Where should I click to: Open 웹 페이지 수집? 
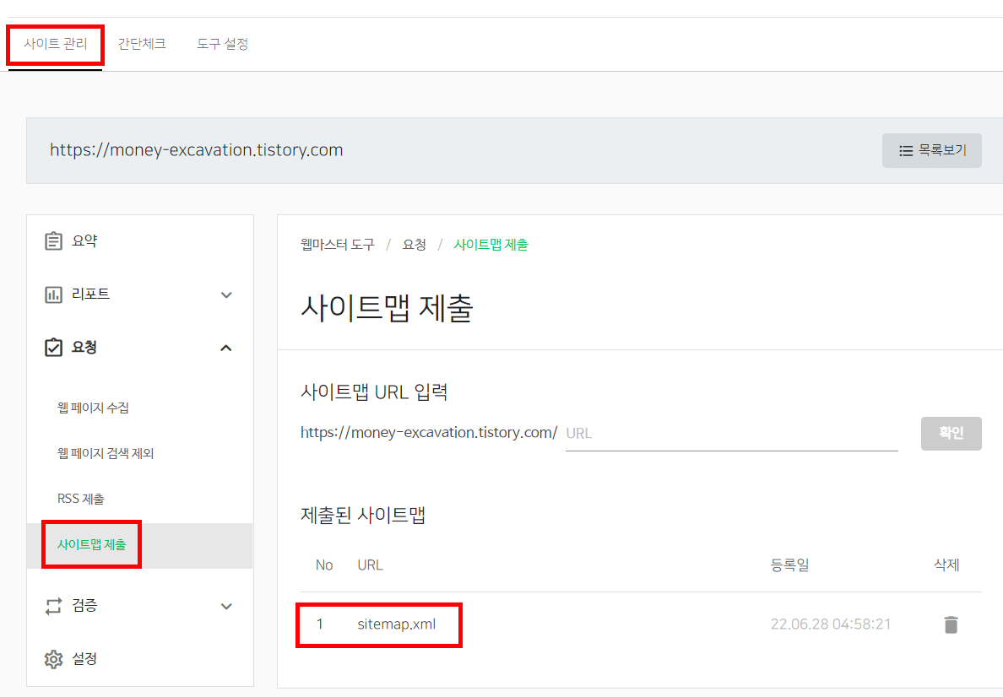(93, 408)
